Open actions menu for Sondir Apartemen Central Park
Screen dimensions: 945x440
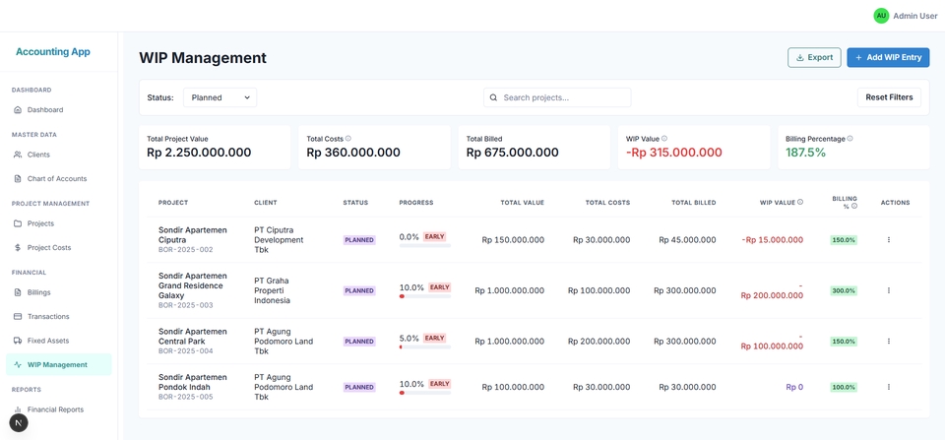coord(889,342)
